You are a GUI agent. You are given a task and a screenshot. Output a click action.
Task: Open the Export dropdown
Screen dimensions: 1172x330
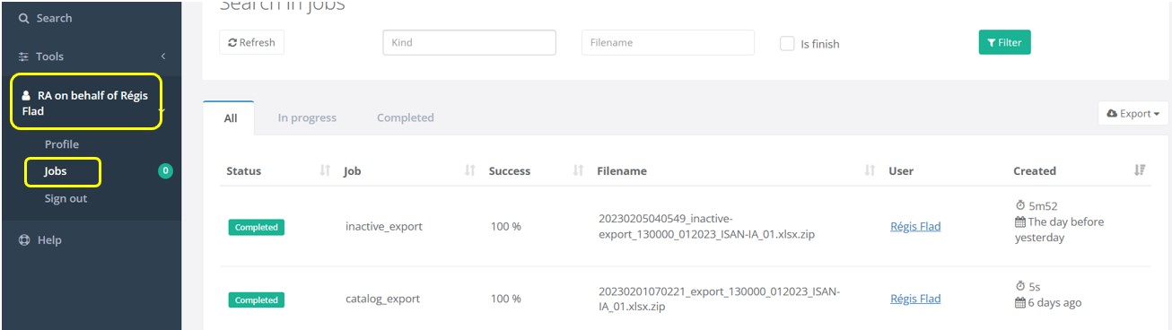click(x=1133, y=114)
